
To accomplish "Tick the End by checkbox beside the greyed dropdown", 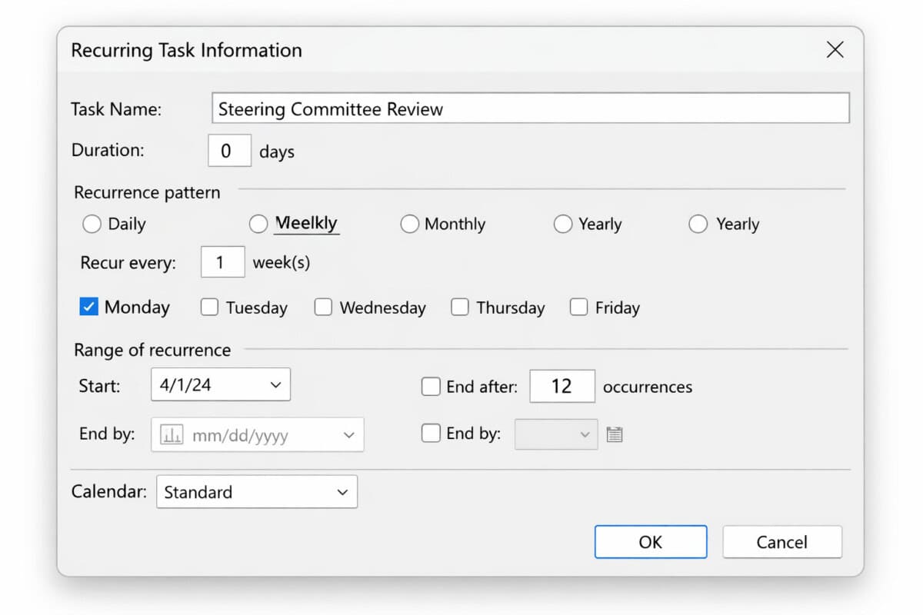I will tap(431, 434).
